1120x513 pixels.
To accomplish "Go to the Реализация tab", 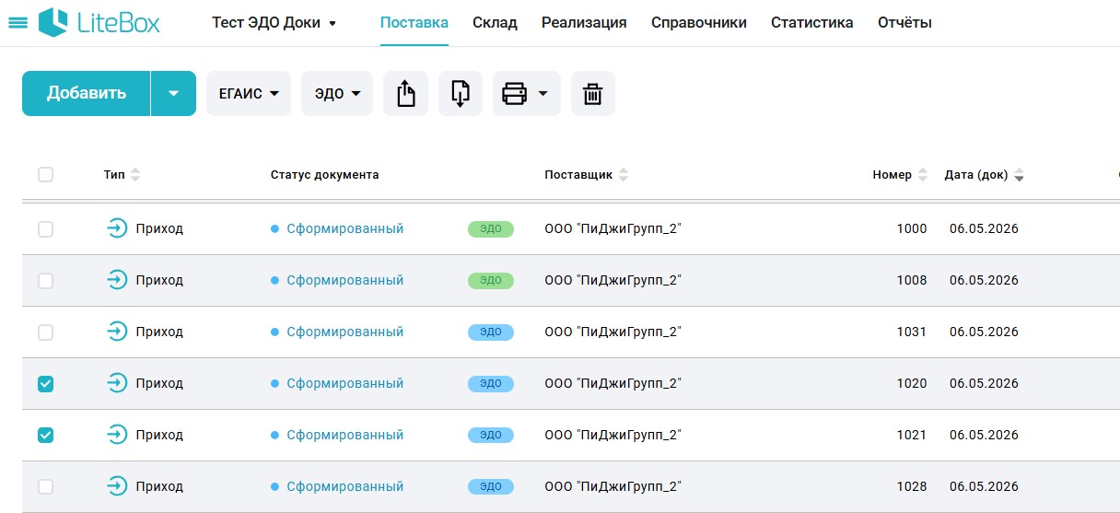I will 584,22.
